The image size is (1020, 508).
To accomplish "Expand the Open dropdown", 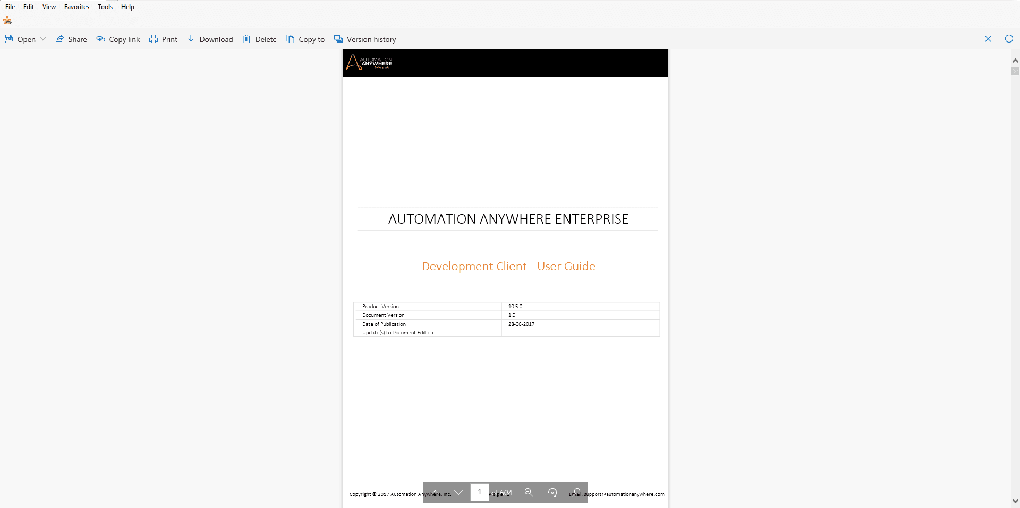I will pyautogui.click(x=43, y=39).
